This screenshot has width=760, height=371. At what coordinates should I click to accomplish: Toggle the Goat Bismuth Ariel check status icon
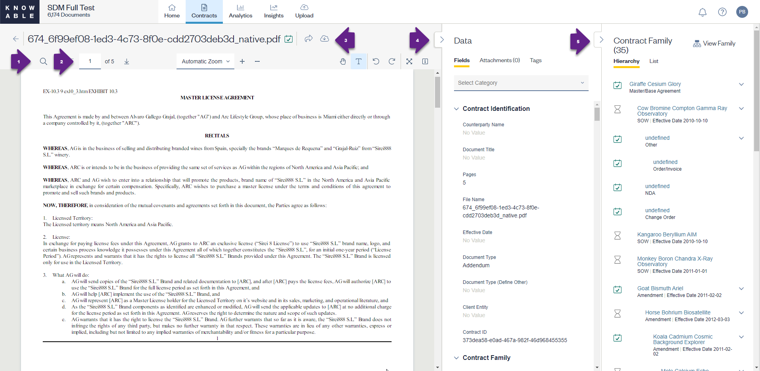617,289
